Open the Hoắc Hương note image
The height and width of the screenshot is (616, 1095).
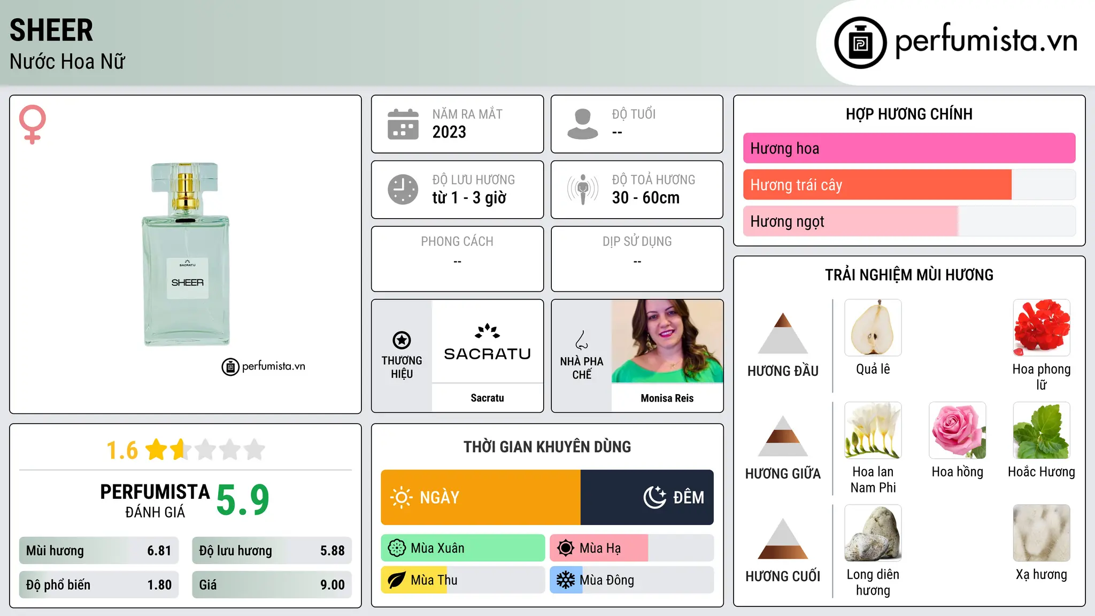point(1042,430)
